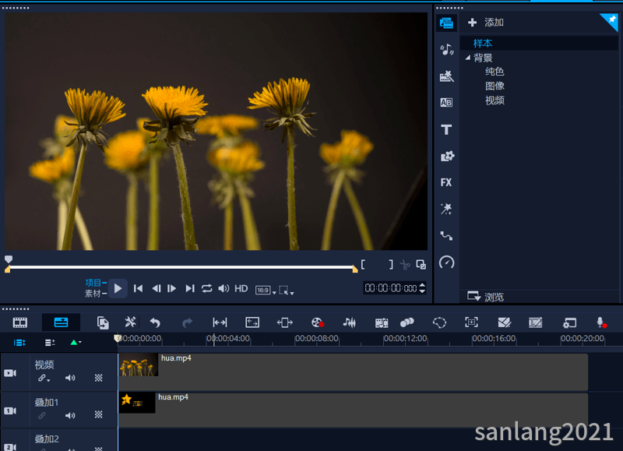623x451 pixels.
Task: Click the bracketed frame icon in timeline toolbar
Action: click(472, 322)
